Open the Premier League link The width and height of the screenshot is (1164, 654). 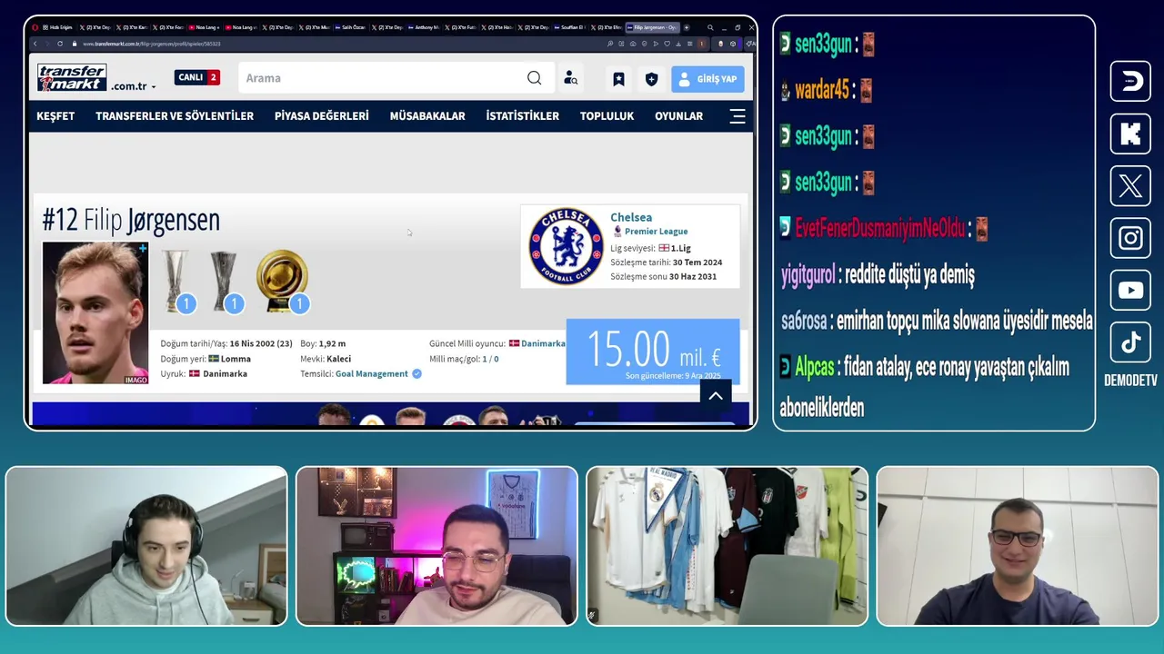(656, 232)
